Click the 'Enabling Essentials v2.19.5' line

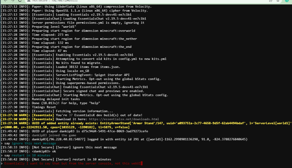pyautogui.click(x=67, y=55)
